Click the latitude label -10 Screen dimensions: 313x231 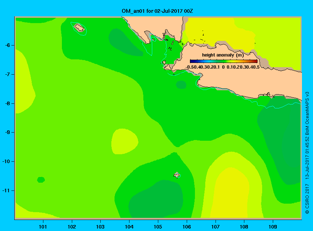[x=6, y=161]
